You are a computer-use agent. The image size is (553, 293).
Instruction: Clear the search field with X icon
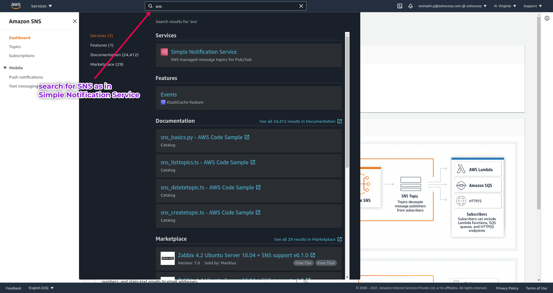[301, 6]
